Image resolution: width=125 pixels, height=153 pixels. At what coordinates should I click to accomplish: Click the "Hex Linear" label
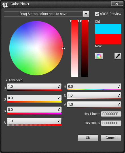click(92, 114)
